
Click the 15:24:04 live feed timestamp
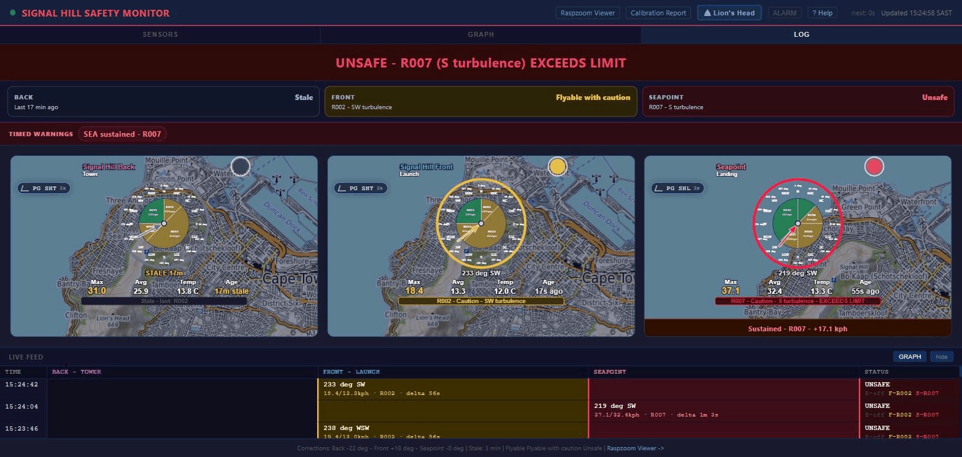click(22, 406)
